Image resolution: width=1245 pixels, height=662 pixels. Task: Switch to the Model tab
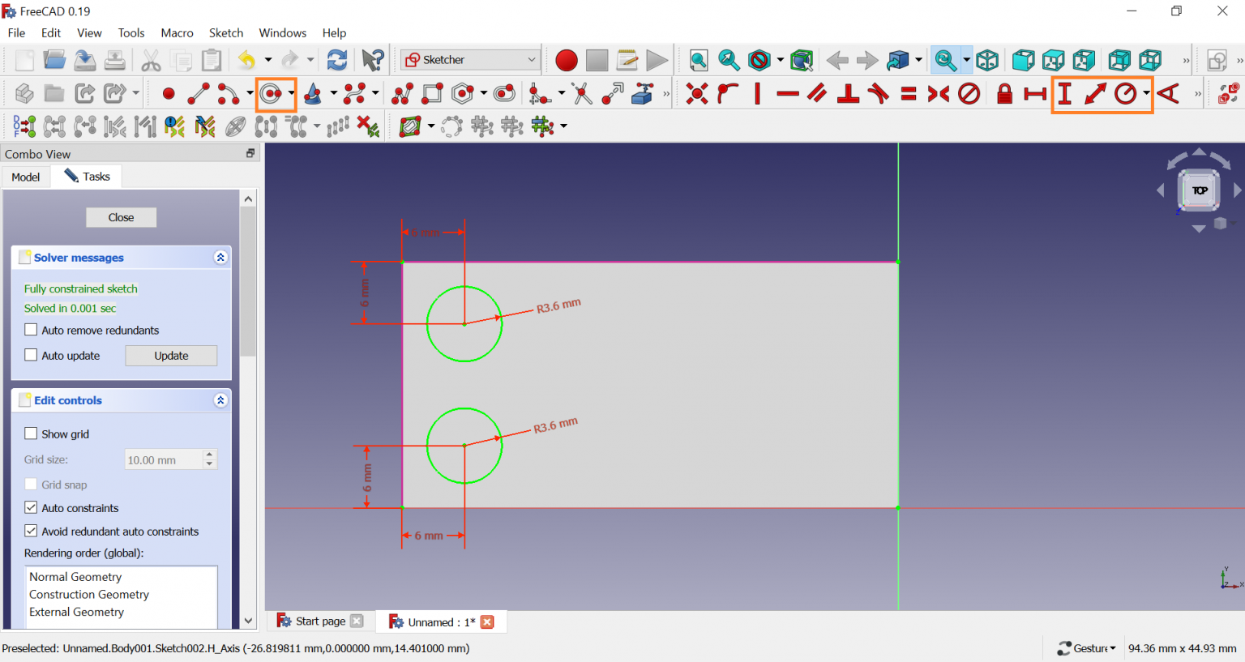pos(26,177)
